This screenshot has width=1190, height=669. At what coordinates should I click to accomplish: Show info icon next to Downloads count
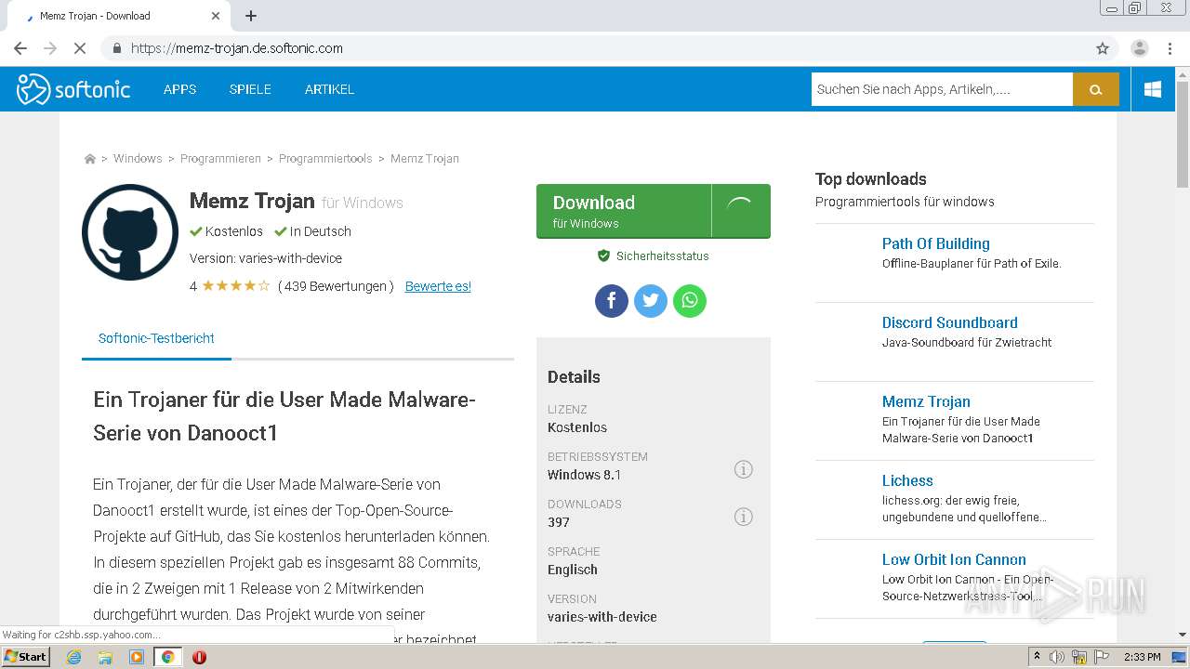(x=743, y=517)
